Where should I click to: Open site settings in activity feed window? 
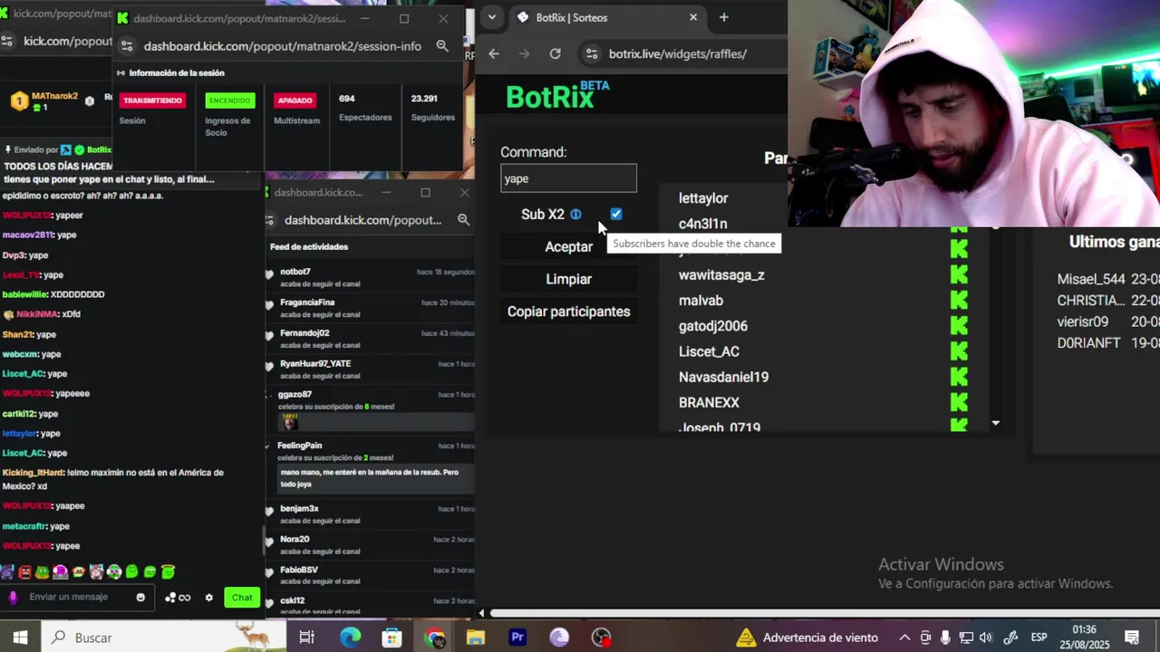tap(271, 220)
